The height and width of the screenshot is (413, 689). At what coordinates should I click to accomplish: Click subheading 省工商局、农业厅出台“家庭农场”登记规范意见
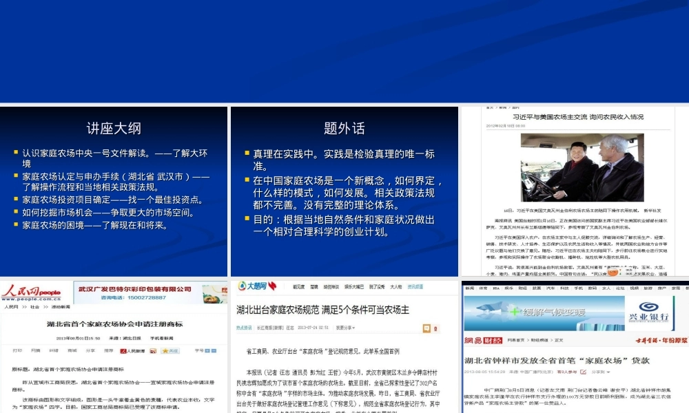click(323, 351)
